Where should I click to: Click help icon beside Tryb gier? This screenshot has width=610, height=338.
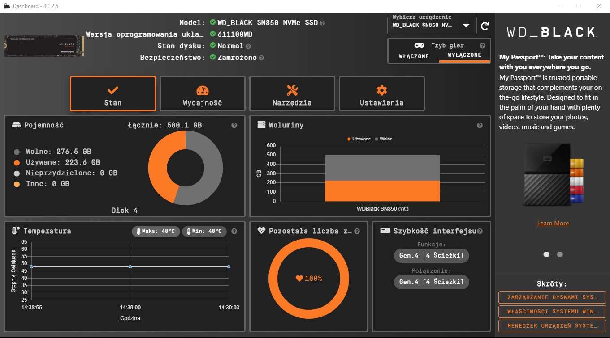click(x=482, y=46)
